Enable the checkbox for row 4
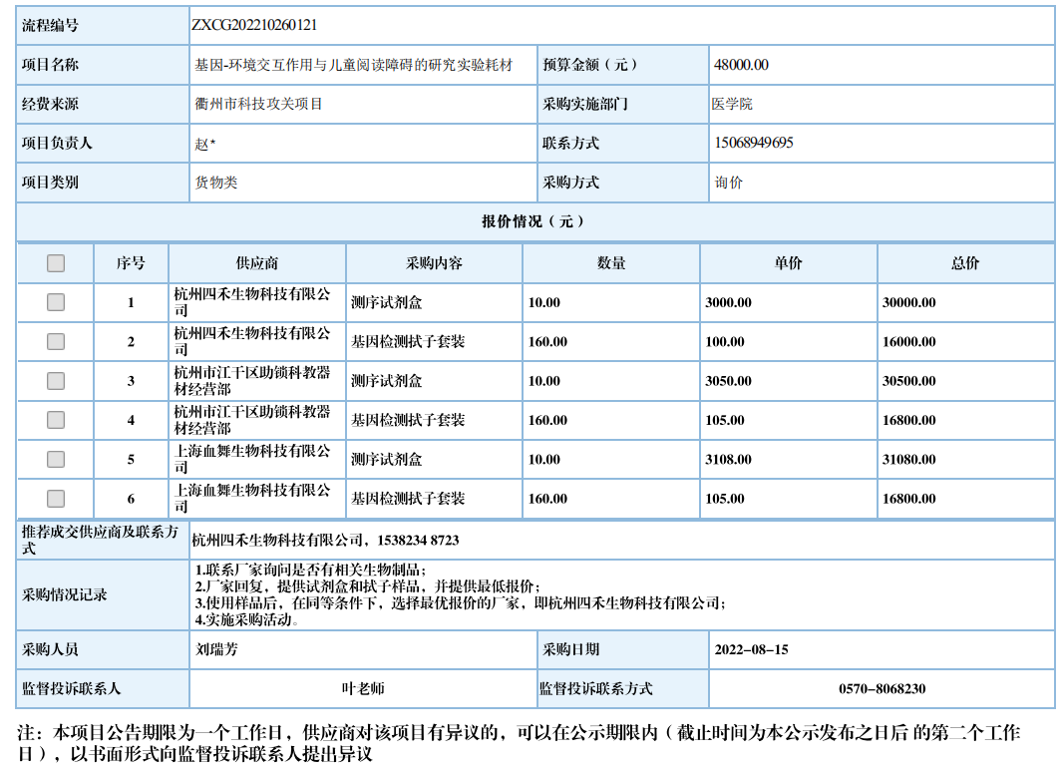The width and height of the screenshot is (1064, 772). pyautogui.click(x=56, y=420)
